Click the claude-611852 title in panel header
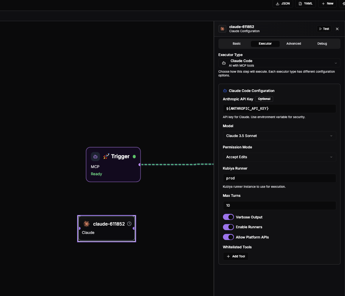The height and width of the screenshot is (296, 345). coord(241,26)
